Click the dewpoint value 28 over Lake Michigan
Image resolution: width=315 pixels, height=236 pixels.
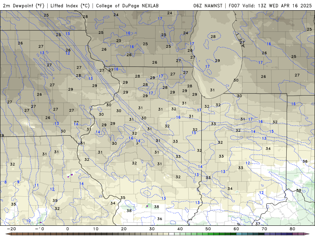pos(213,37)
